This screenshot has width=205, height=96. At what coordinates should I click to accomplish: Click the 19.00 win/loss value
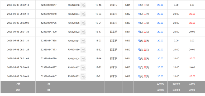coord(192,68)
